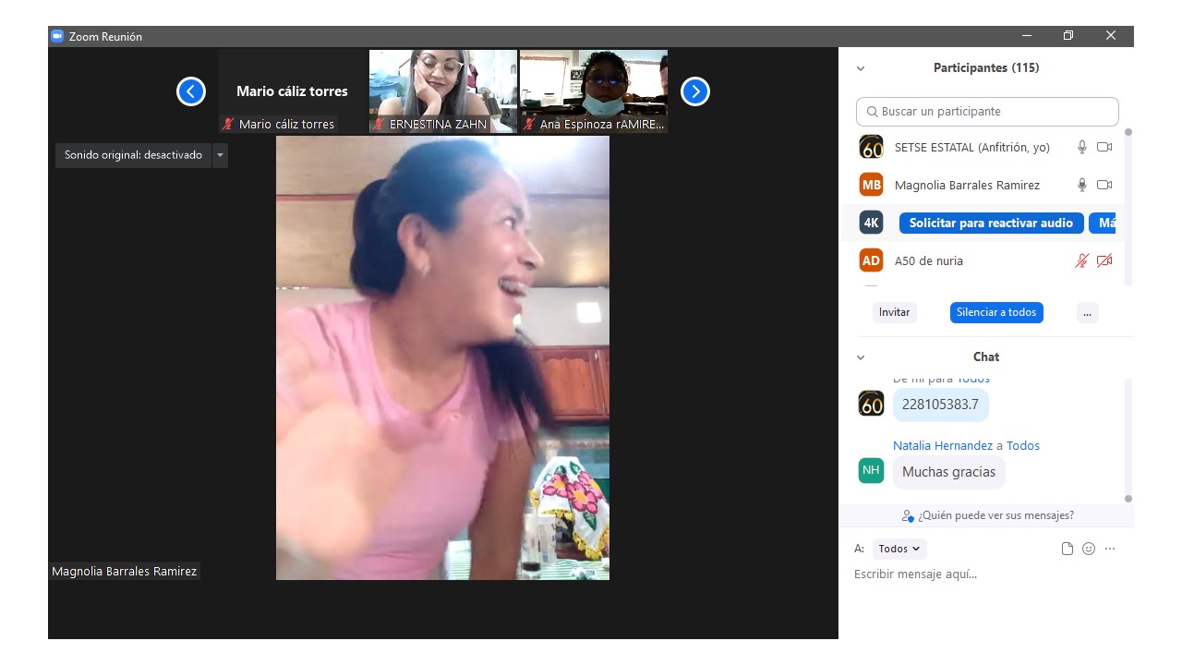Viewport: 1182px width, 665px height.
Task: Click the Más button in participant row
Action: 1104,223
